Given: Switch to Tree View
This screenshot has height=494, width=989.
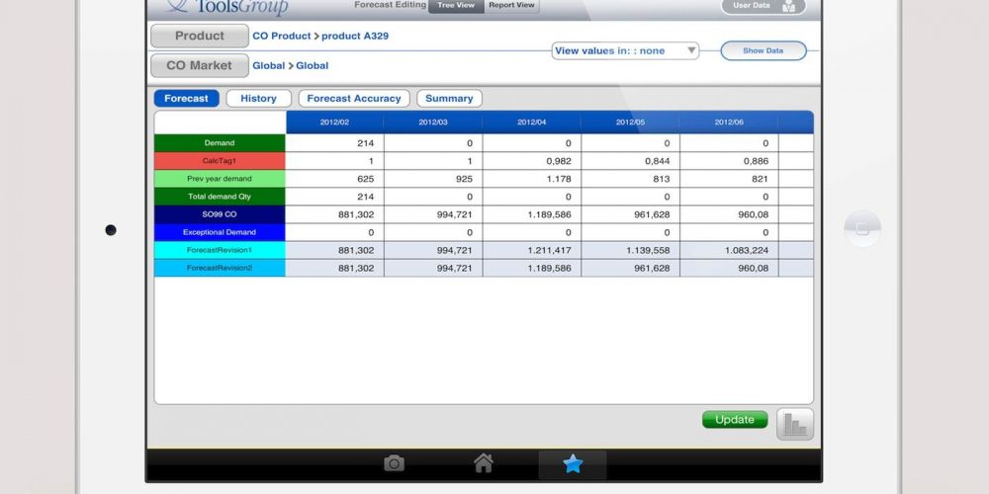Looking at the screenshot, I should (x=456, y=6).
